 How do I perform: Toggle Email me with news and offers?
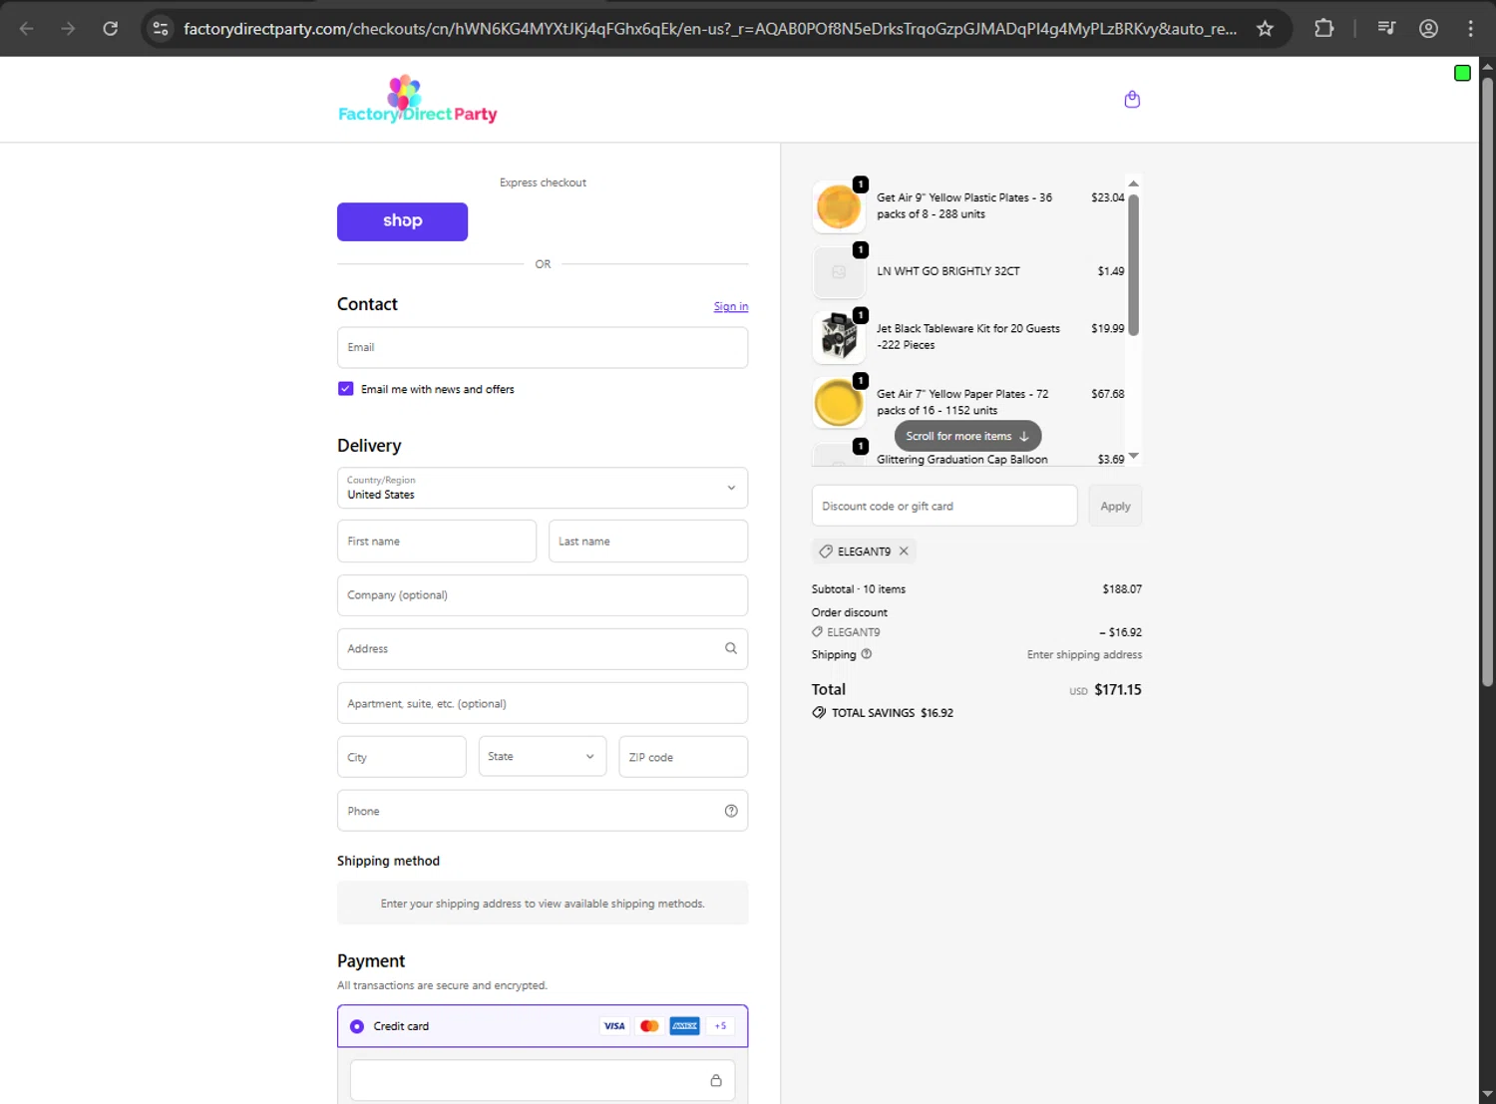tap(346, 389)
